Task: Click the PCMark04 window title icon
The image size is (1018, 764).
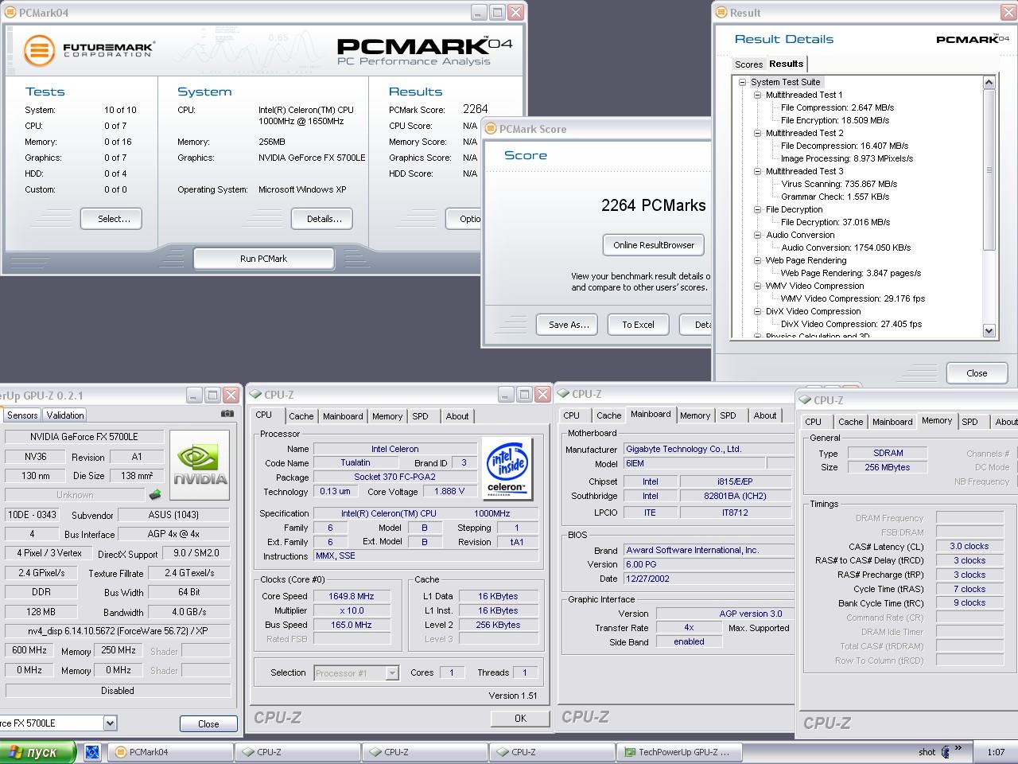Action: (10, 13)
